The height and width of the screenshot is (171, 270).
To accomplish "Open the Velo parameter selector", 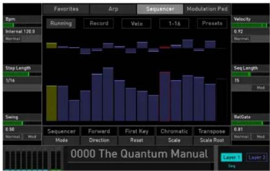I will 136,23.
